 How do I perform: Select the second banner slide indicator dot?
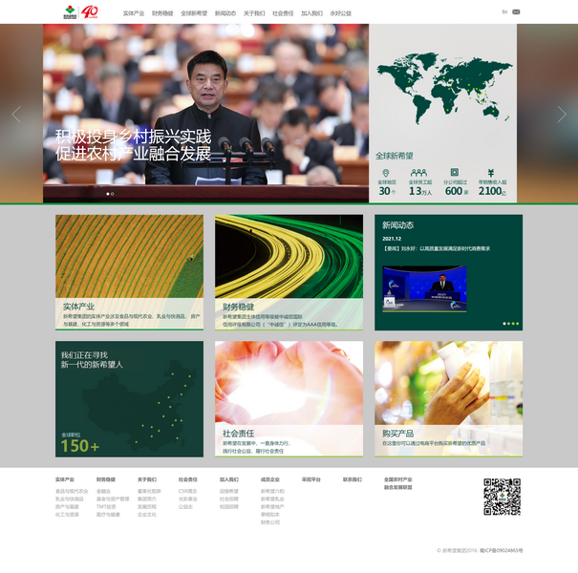coord(112,194)
